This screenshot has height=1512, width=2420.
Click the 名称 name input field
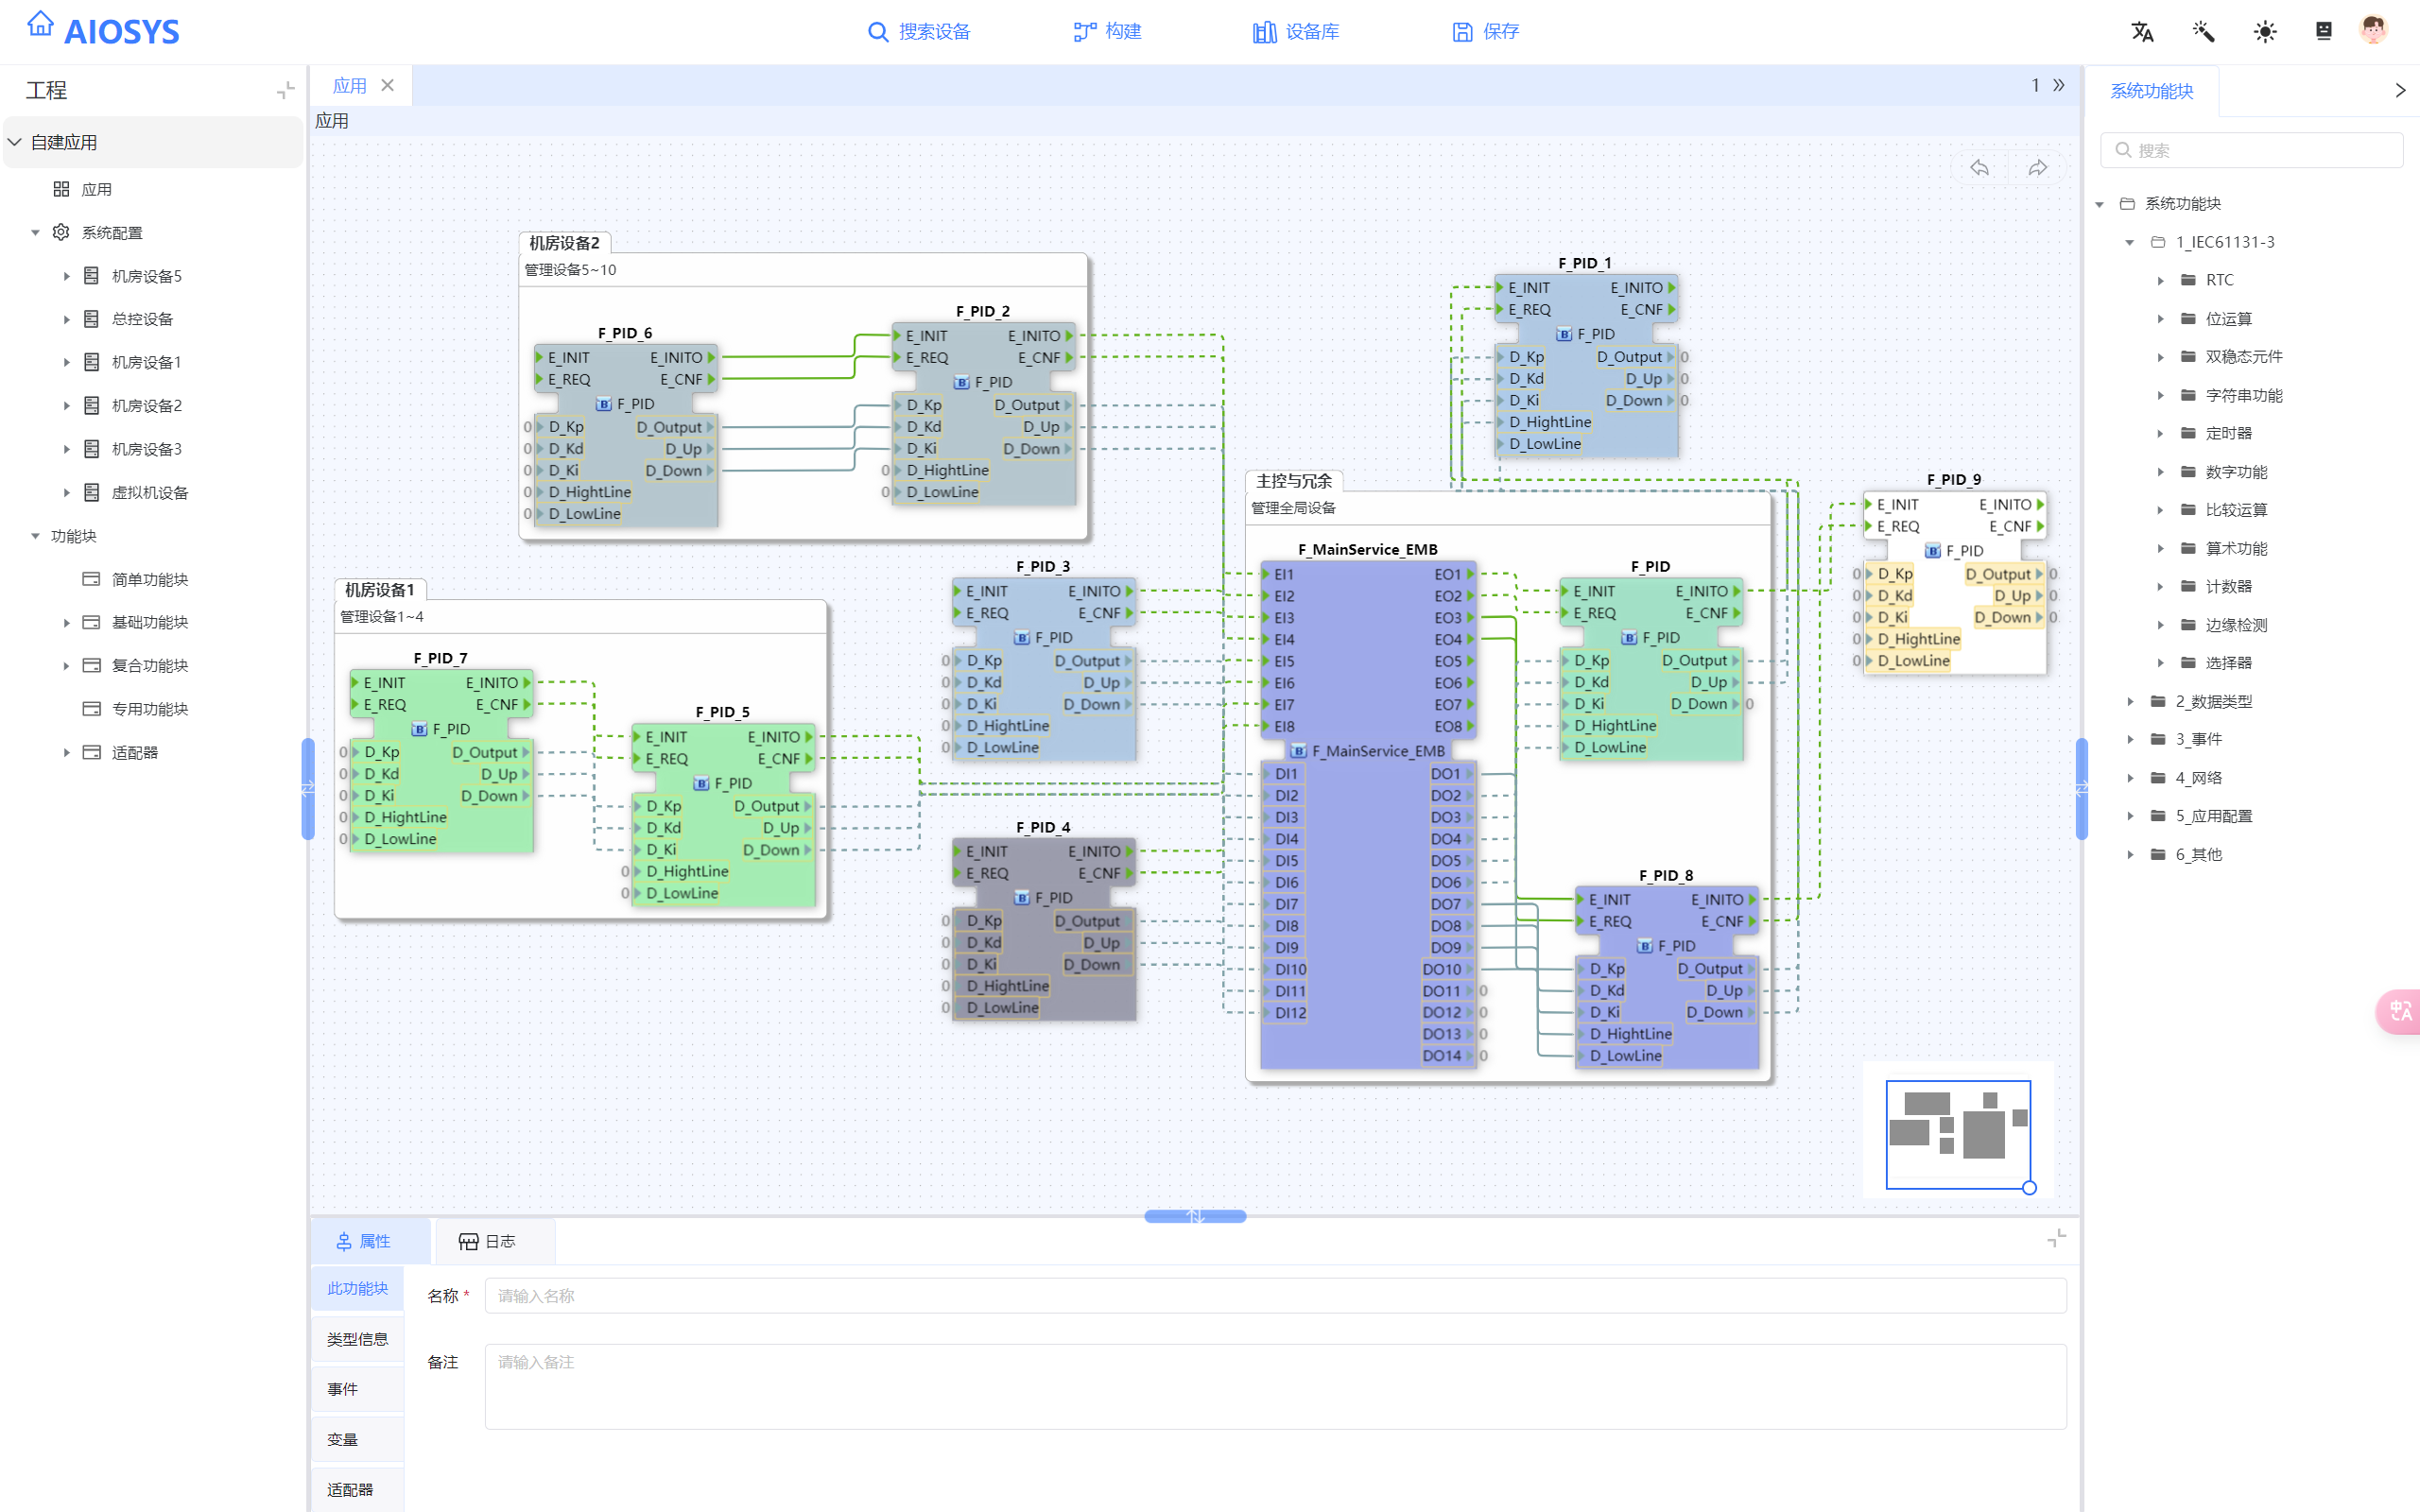(x=1275, y=1296)
